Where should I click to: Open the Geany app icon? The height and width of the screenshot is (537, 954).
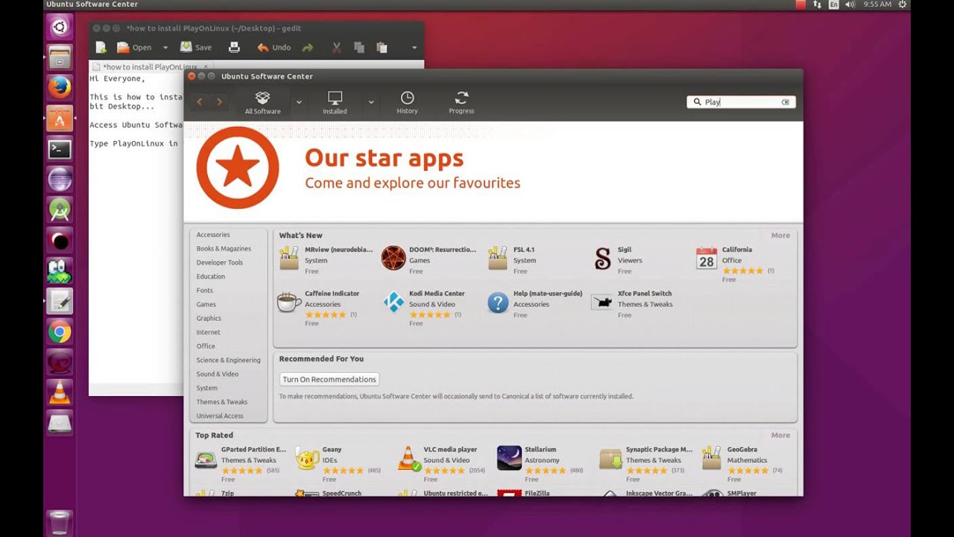pyautogui.click(x=307, y=459)
